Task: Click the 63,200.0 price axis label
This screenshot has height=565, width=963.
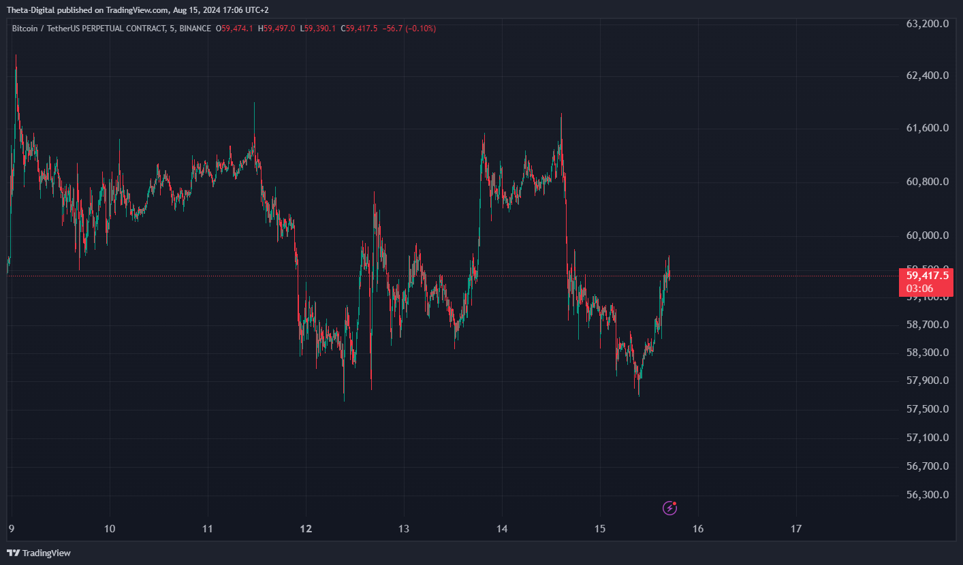Action: [x=928, y=24]
